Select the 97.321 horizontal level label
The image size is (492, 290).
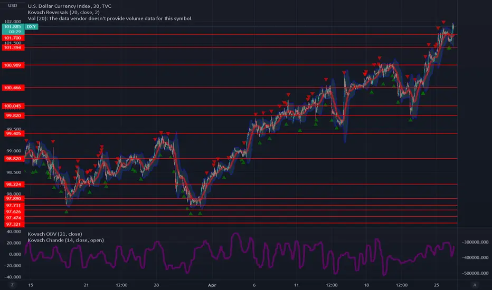tap(14, 224)
